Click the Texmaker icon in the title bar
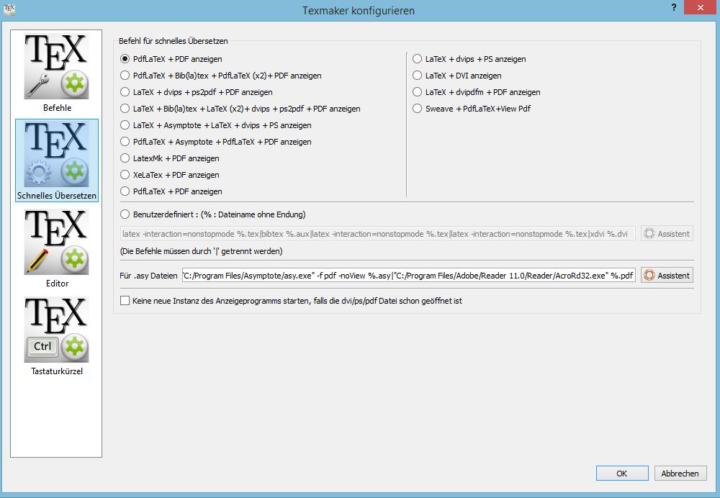 9,9
